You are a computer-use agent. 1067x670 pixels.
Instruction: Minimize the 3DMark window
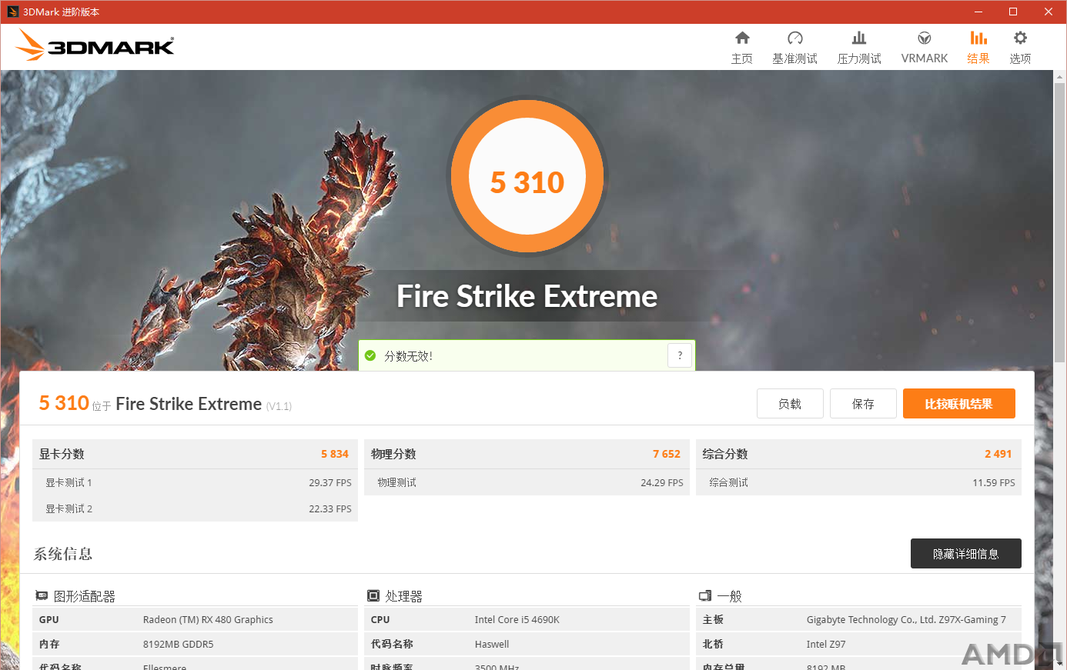(978, 12)
